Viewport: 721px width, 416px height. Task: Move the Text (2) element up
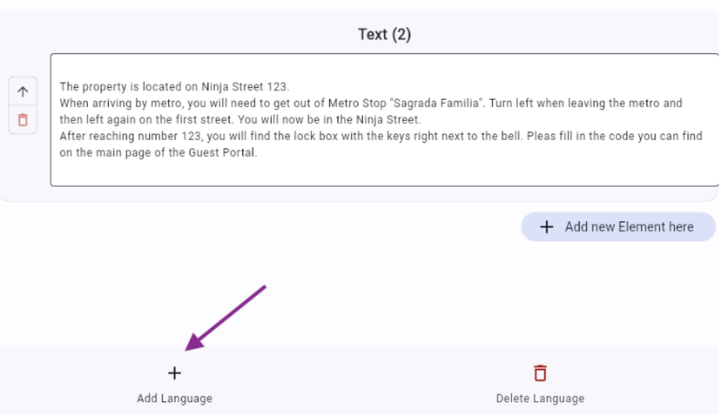[23, 92]
